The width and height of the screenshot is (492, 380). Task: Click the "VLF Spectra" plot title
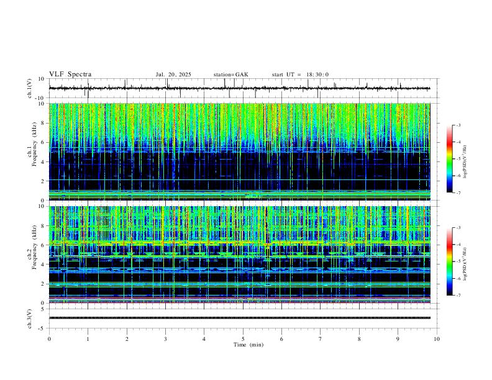pos(70,75)
